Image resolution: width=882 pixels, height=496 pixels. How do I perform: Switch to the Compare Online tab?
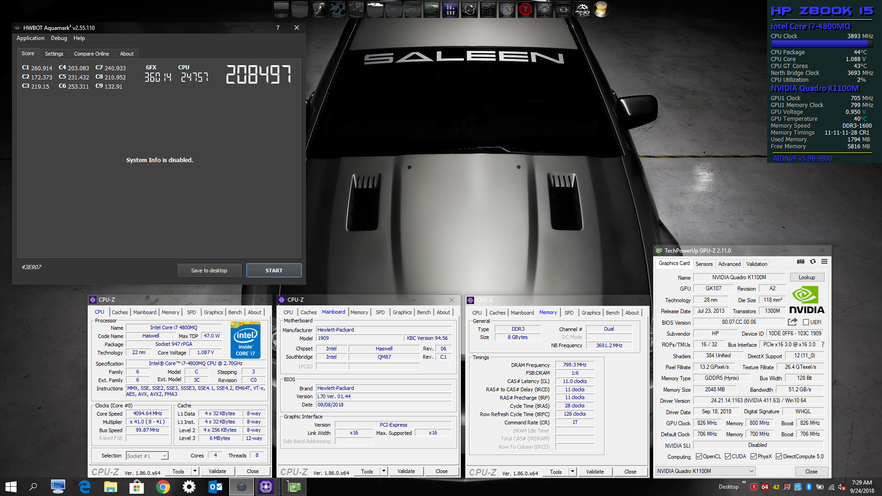(91, 54)
